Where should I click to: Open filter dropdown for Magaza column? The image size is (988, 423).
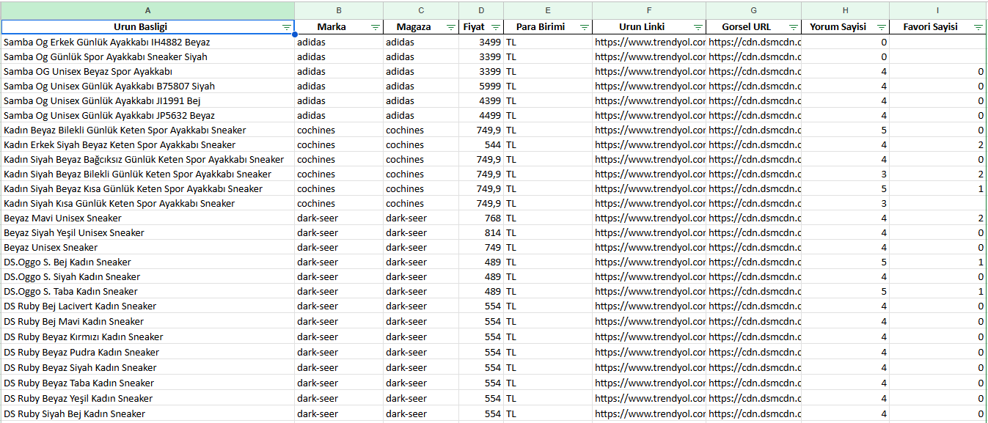[x=451, y=27]
